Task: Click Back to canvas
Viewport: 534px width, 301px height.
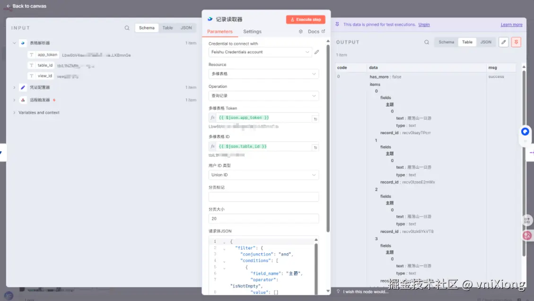Action: point(26,6)
